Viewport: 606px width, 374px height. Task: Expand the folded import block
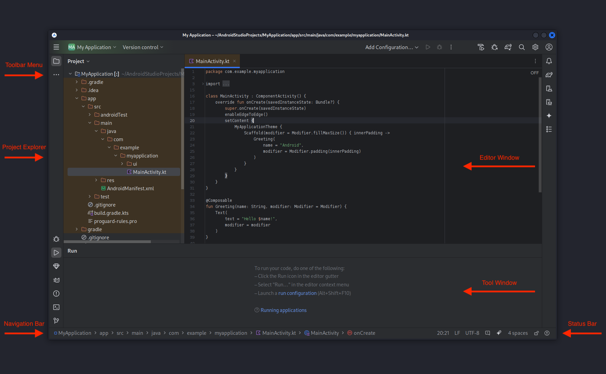(203, 84)
